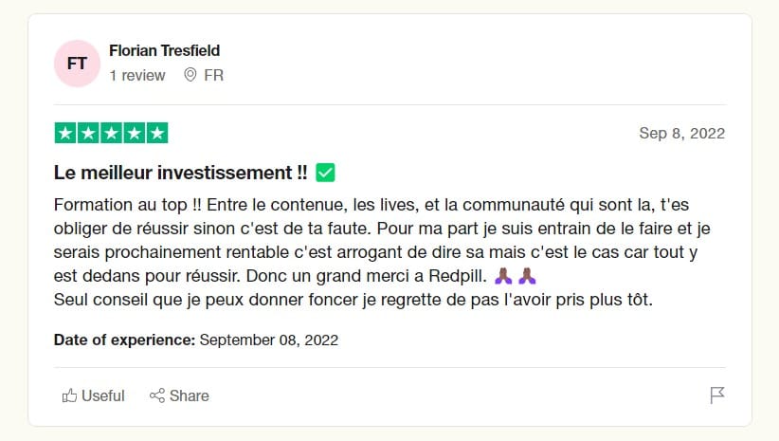Open the FT avatar profile picture

point(78,64)
